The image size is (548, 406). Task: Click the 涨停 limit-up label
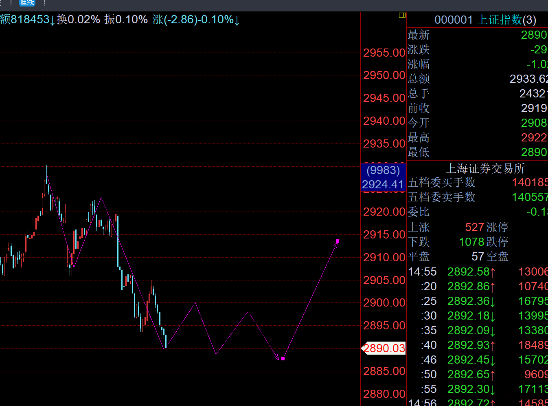point(498,227)
